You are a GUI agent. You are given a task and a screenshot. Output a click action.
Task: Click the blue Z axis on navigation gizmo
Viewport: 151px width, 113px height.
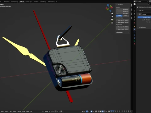[x=108, y=5]
